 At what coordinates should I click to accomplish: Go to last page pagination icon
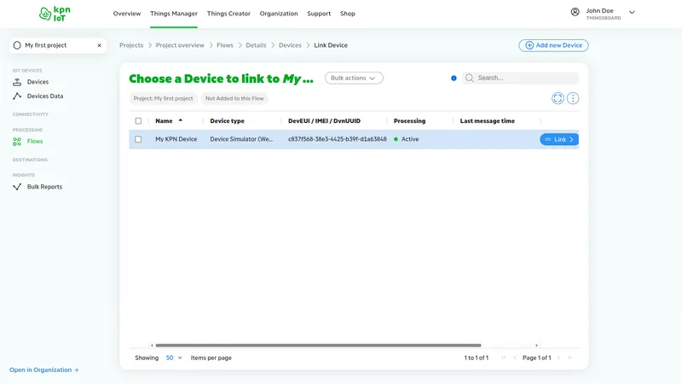coord(569,358)
